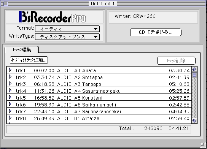Select the trk4 Sasurainobigaku row

point(99,90)
